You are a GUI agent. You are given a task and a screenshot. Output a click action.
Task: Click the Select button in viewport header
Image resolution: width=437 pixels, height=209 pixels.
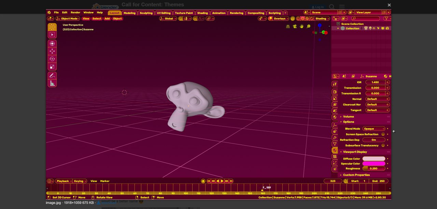click(97, 18)
